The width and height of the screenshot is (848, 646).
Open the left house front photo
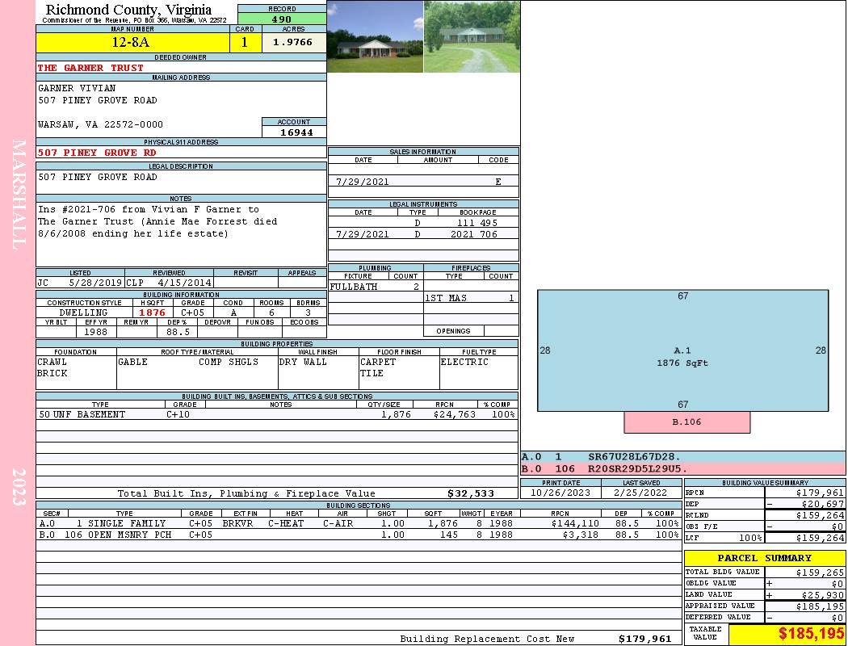tap(375, 36)
